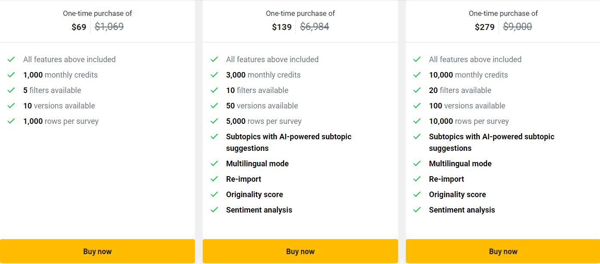The image size is (600, 264).
Task: Click the checkmark next to 100 versions available
Action: [x=417, y=105]
